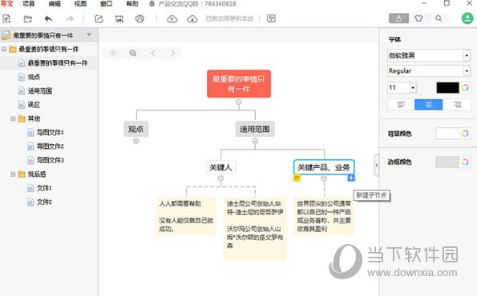The width and height of the screenshot is (477, 296).
Task: Open background color picker wheel
Action: (x=465, y=134)
